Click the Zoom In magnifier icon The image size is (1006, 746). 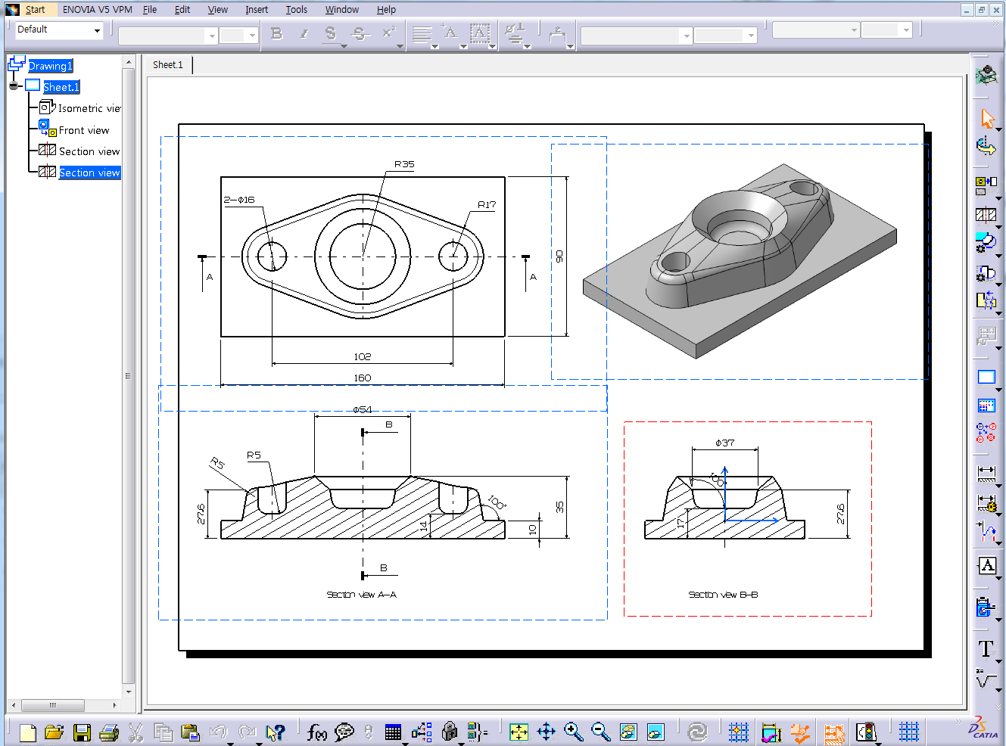[x=574, y=732]
